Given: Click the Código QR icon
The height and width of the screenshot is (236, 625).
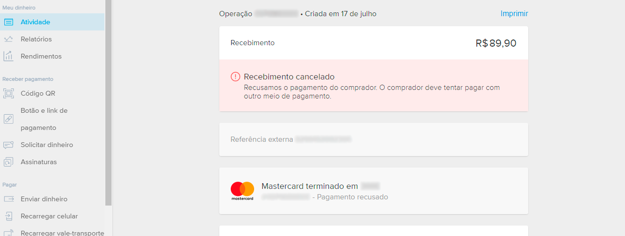Looking at the screenshot, I should [x=9, y=93].
